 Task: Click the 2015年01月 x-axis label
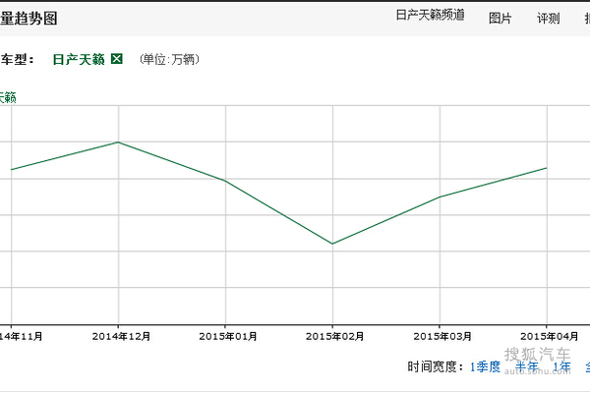225,336
